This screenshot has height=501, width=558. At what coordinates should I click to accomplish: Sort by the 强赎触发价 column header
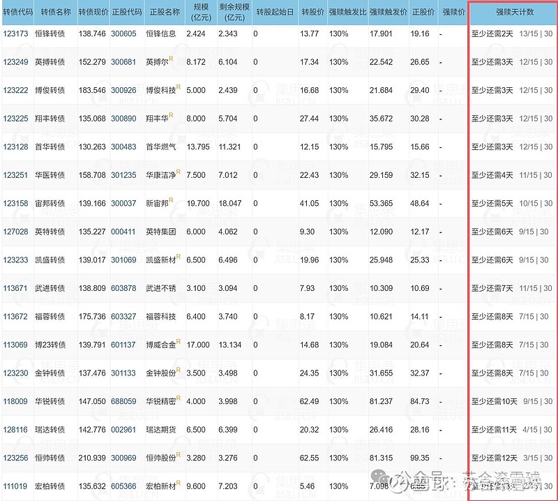point(389,12)
